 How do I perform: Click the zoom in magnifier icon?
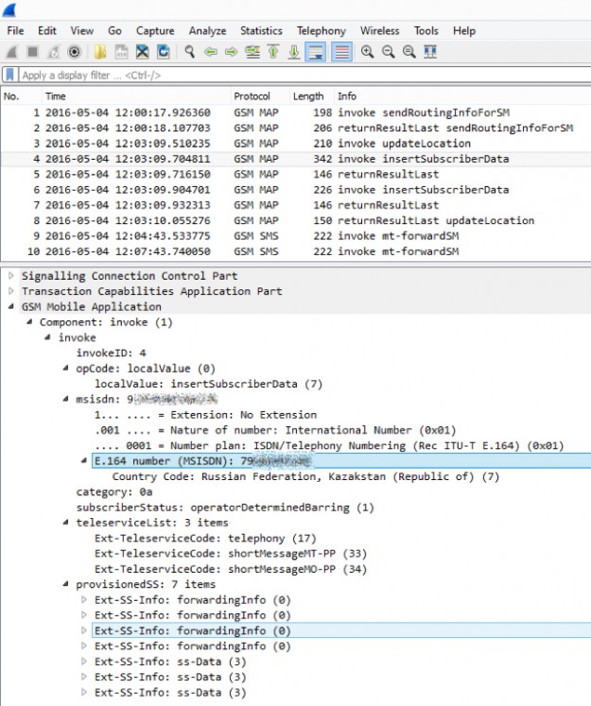[x=367, y=52]
